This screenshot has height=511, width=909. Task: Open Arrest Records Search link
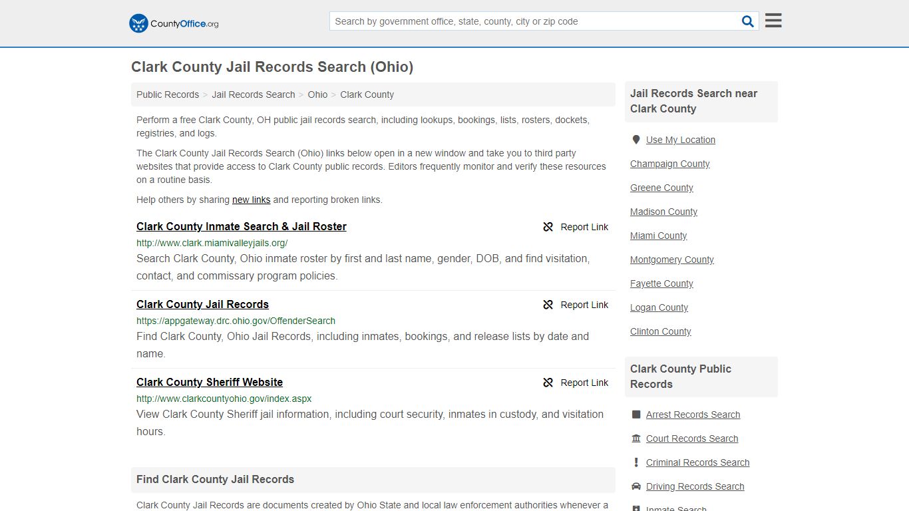point(693,415)
